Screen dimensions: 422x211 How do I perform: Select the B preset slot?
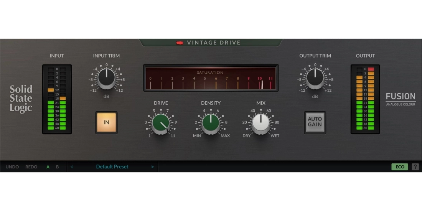tap(57, 167)
